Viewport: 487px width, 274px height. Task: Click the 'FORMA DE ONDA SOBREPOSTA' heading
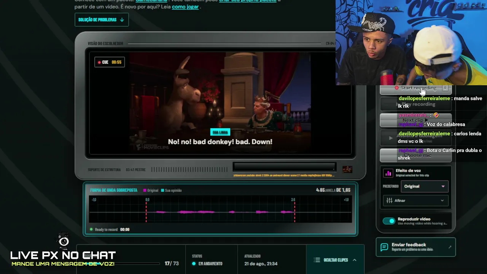pos(114,190)
